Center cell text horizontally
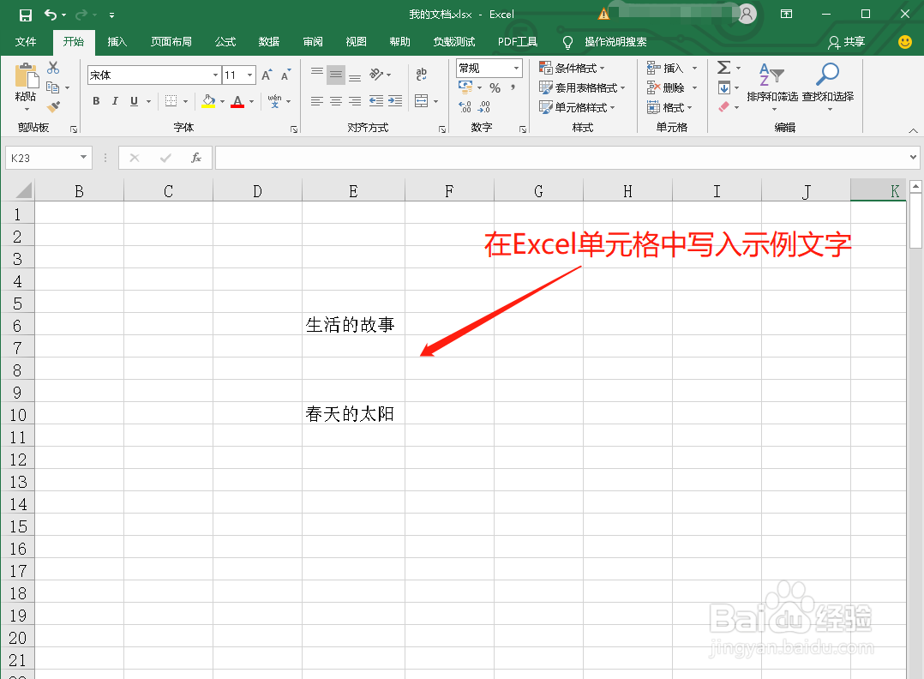The image size is (924, 679). click(x=336, y=101)
